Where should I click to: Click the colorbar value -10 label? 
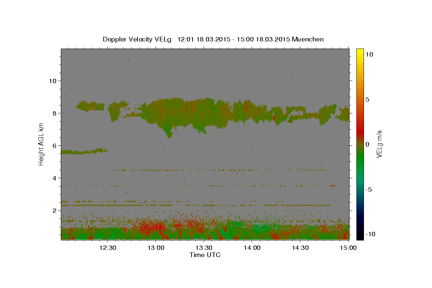(370, 234)
